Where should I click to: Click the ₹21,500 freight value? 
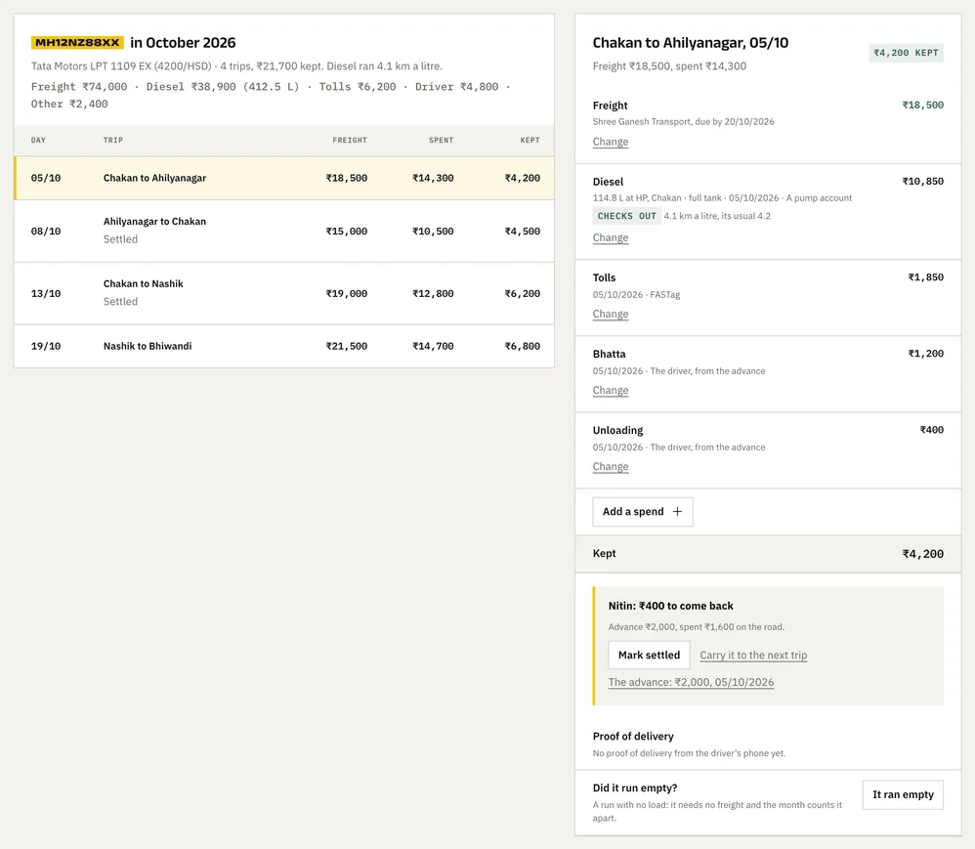(347, 346)
